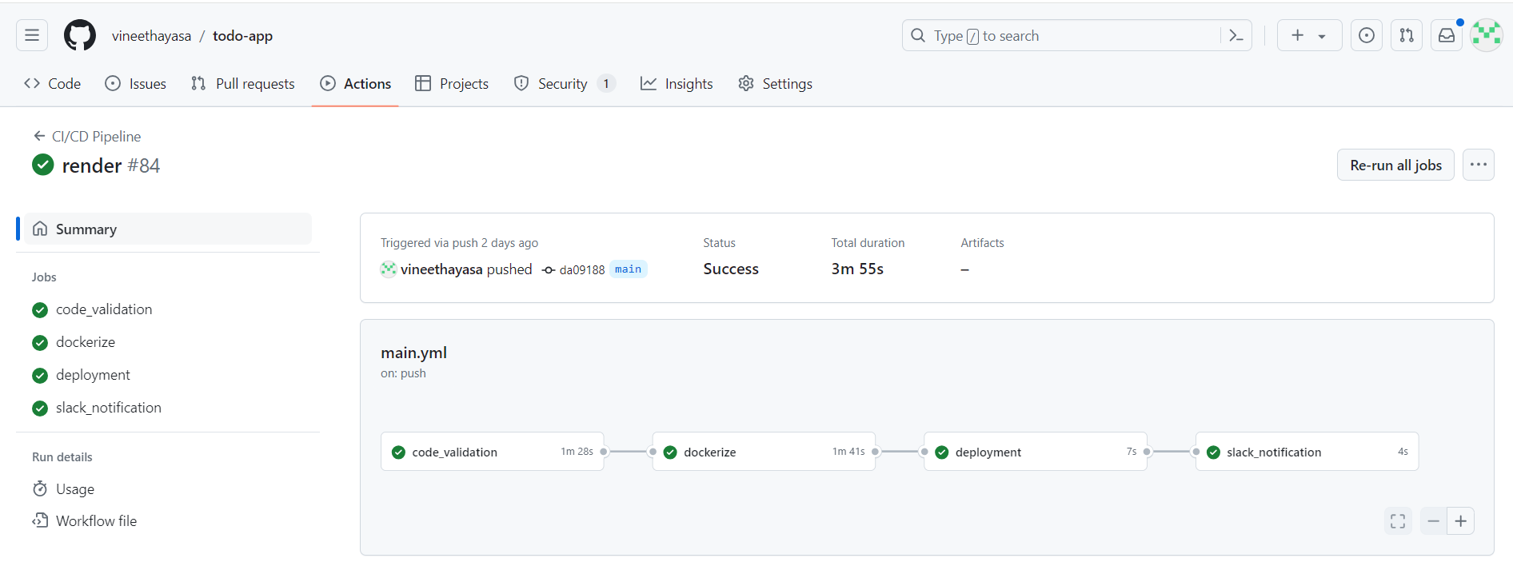Screen dimensions: 1513x562
Task: Open the repository Settings tab
Action: (x=775, y=84)
